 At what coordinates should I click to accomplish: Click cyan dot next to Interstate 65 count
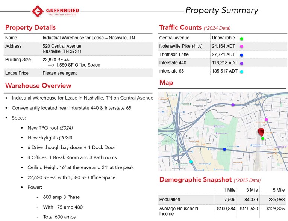[242, 71]
